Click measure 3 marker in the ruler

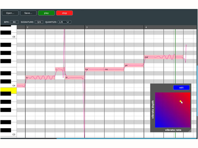(87, 27)
